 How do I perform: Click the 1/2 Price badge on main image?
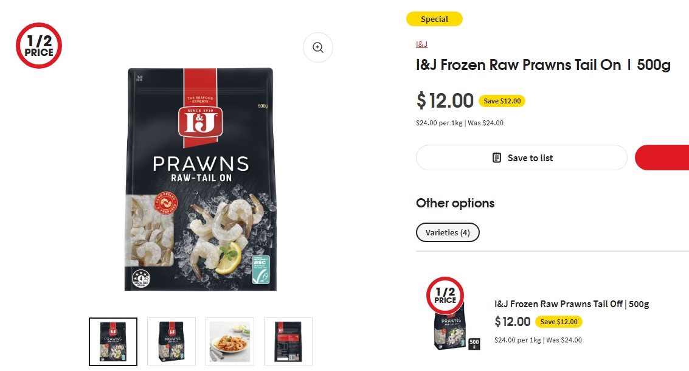point(39,46)
